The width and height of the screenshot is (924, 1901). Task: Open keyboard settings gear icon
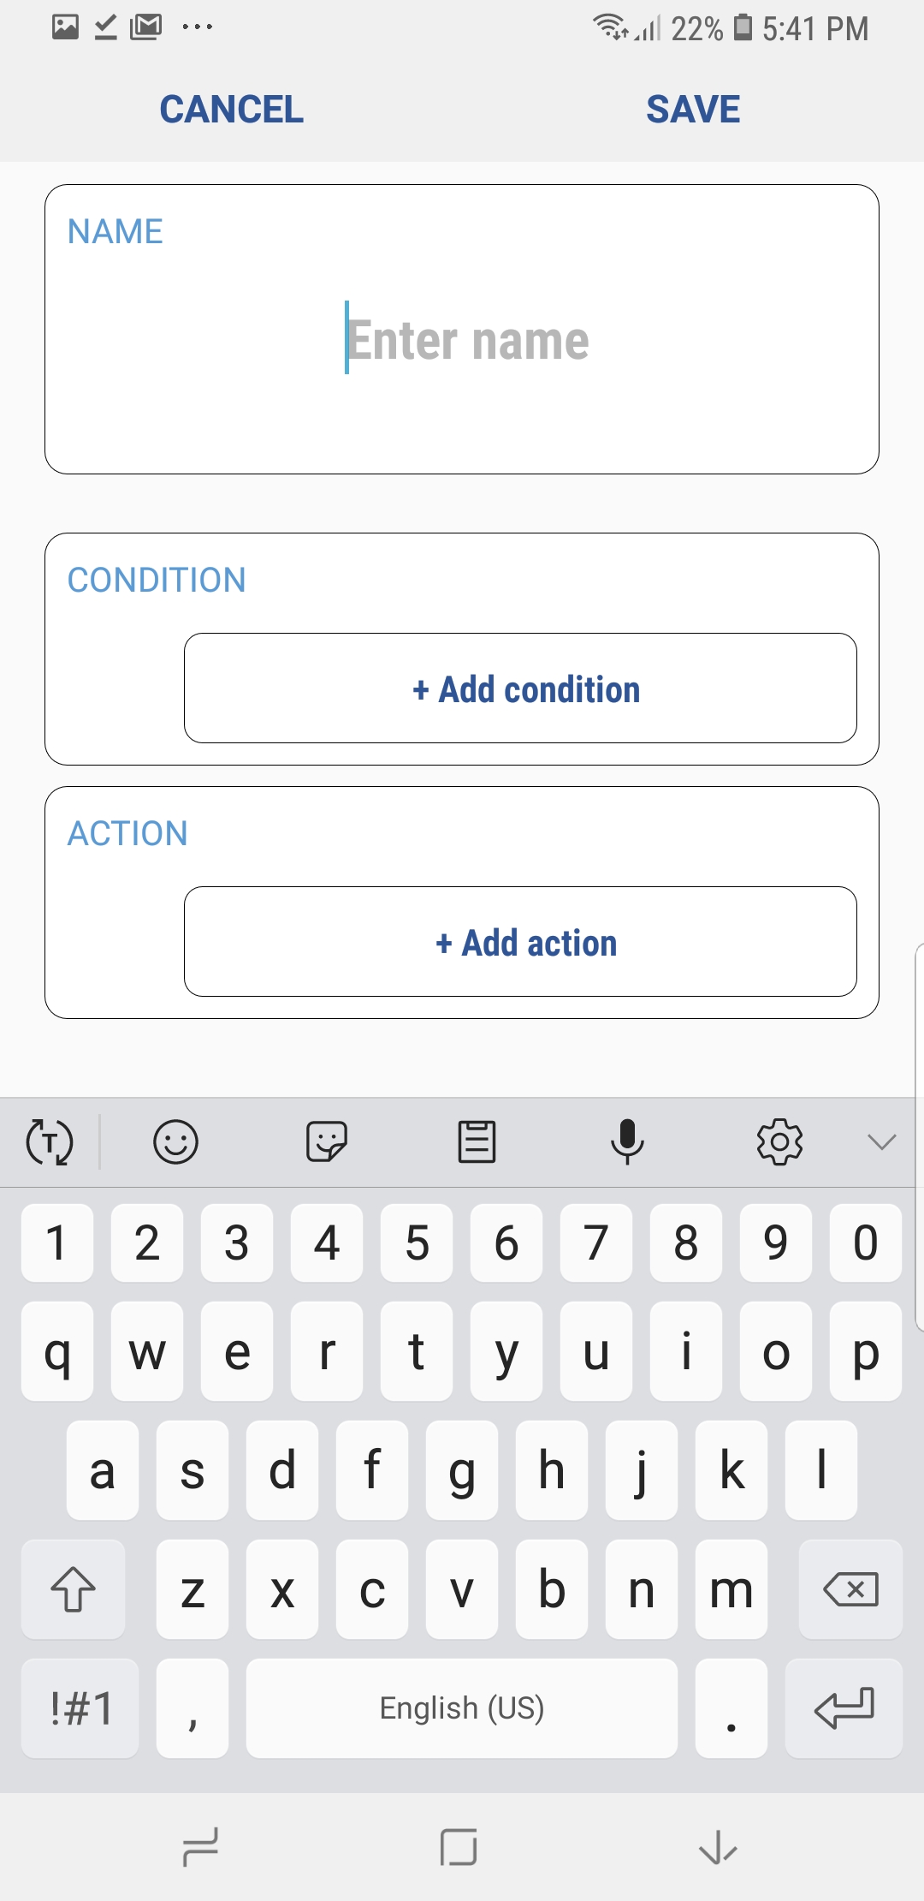pos(779,1141)
